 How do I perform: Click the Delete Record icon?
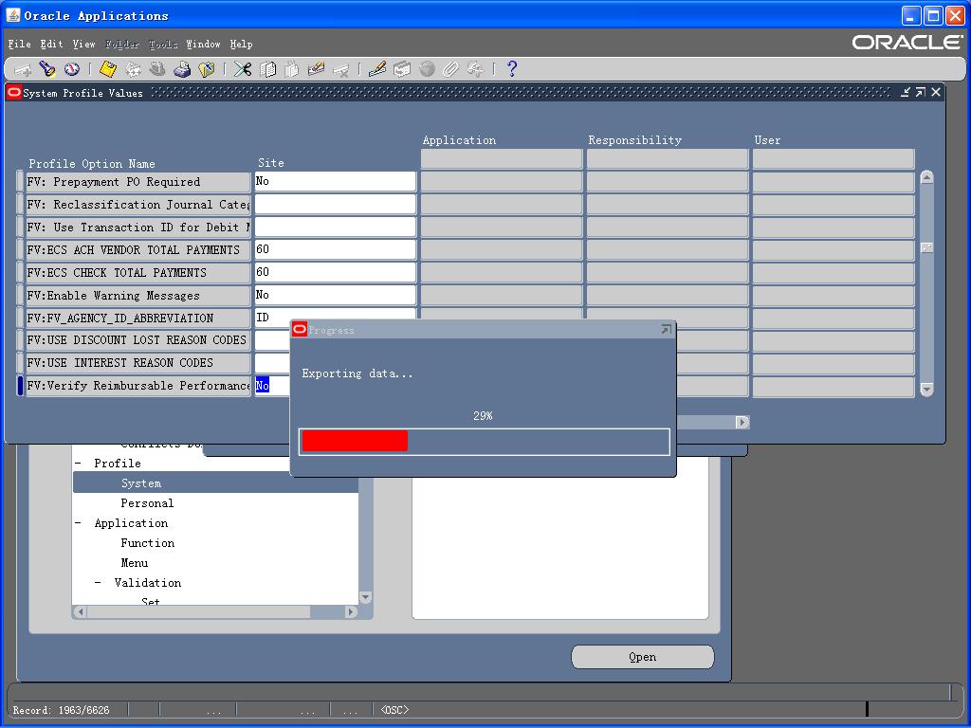click(x=340, y=69)
